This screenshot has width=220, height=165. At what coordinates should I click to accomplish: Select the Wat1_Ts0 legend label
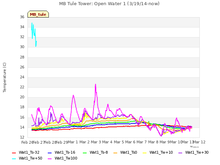click(x=129, y=153)
